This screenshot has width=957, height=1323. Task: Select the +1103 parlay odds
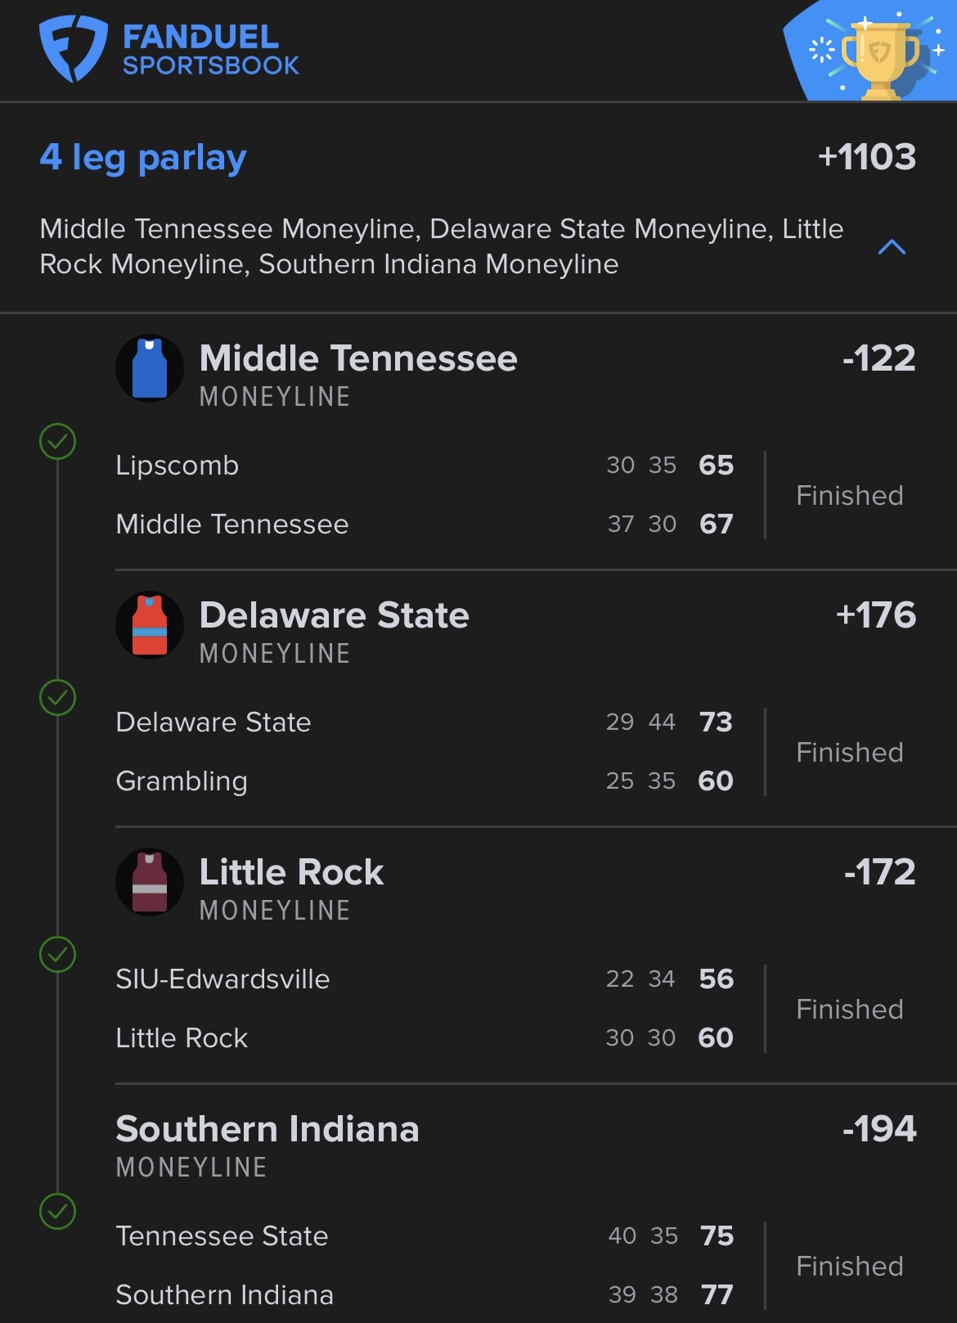867,157
